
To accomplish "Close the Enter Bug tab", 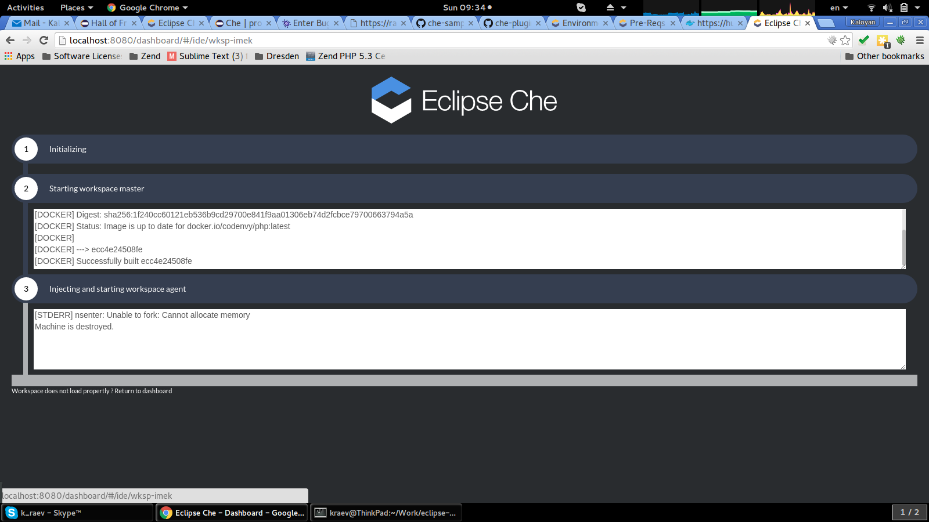I will (336, 23).
